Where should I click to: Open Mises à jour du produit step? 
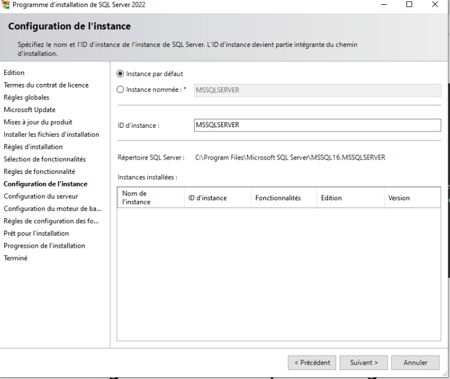[38, 122]
